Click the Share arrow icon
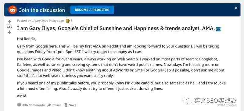244x111 pixels. pyautogui.click(x=49, y=105)
